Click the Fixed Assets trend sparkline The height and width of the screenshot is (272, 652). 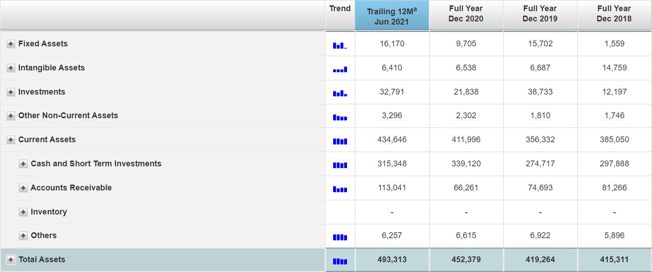point(340,45)
